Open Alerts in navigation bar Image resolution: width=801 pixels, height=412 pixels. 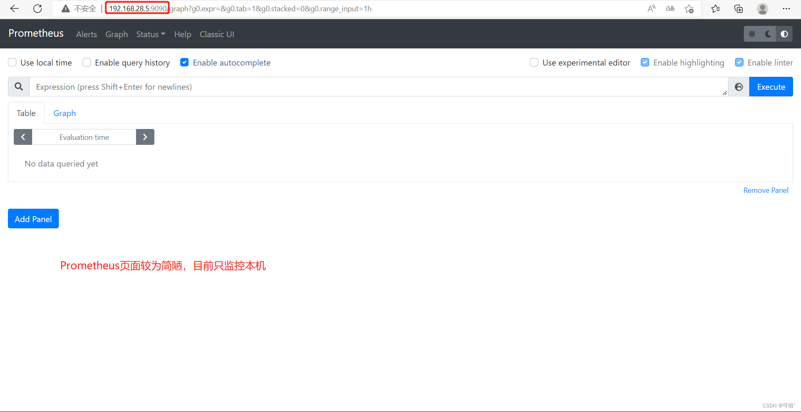coord(86,34)
